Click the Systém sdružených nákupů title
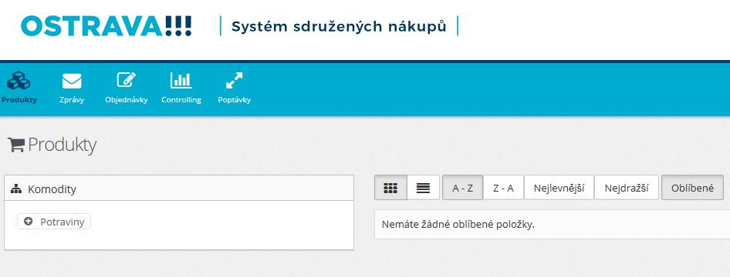Screen dimensions: 730x277 coord(339,26)
